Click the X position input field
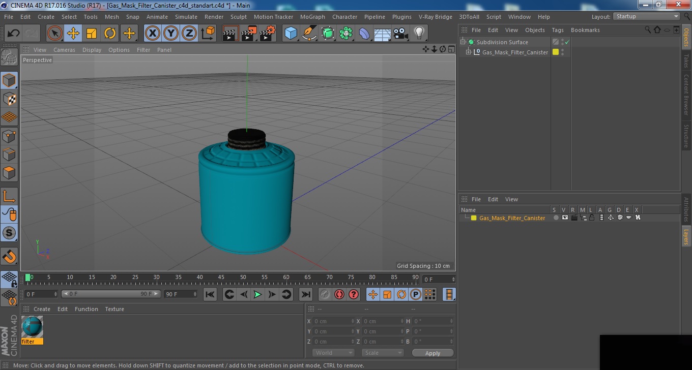This screenshot has height=370, width=692. tap(333, 321)
